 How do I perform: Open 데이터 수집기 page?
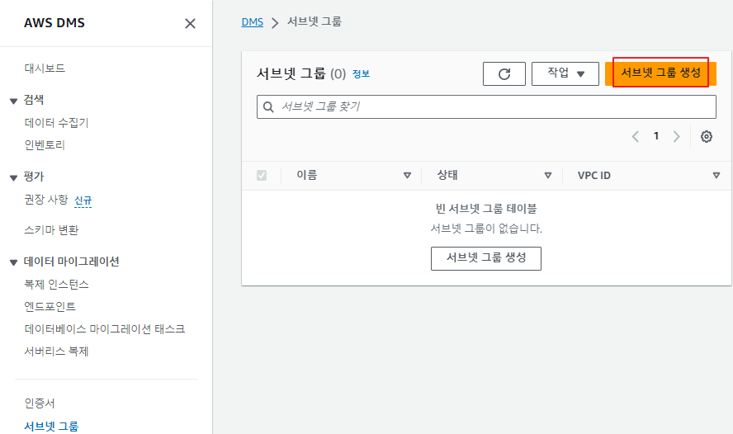coord(56,123)
